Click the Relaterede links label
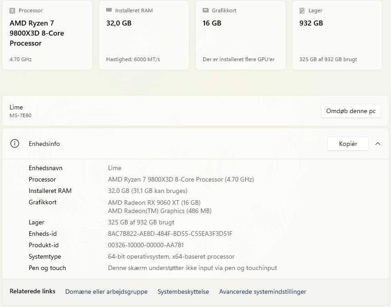Image resolution: width=391 pixels, height=307 pixels. (32, 291)
